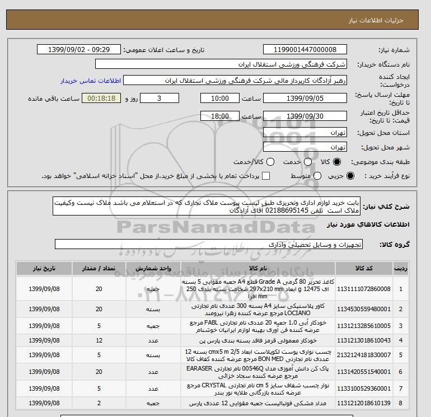Screen dimensions: 431x417
Task: Click the remaining days field showing 3
Action: click(x=160, y=98)
